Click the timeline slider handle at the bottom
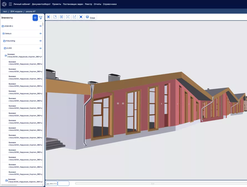This screenshot has width=247, height=187. pos(153,183)
